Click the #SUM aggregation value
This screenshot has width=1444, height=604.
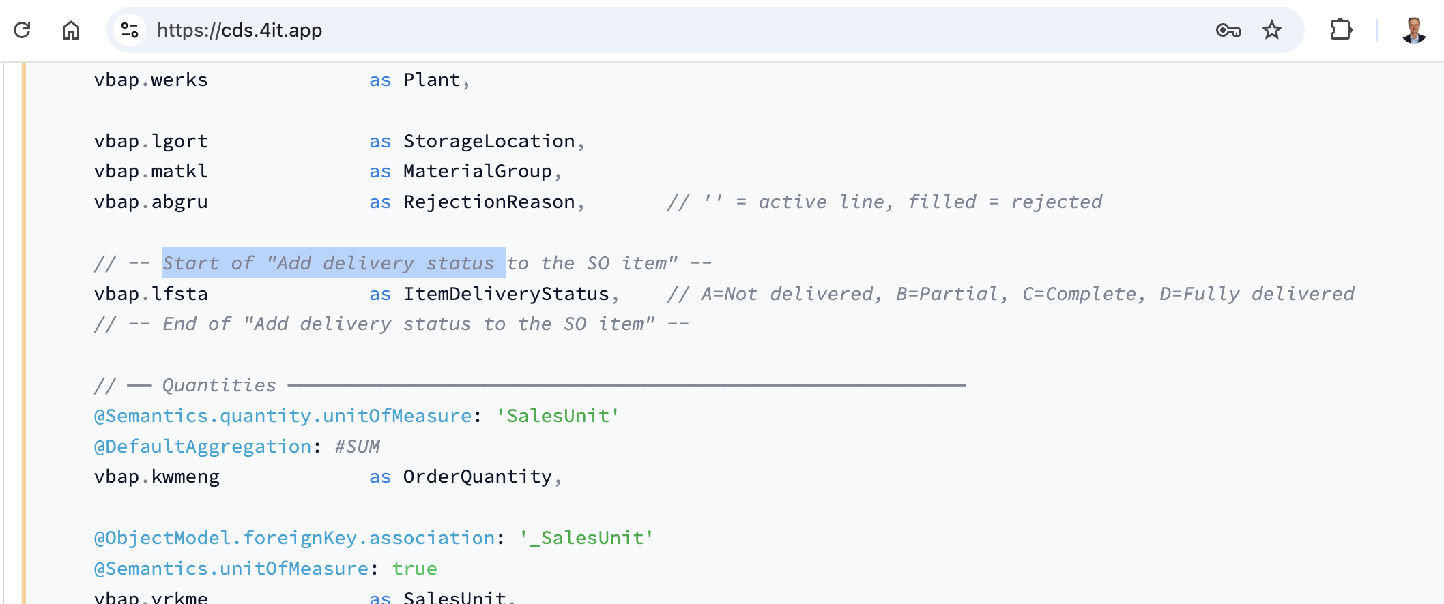point(357,447)
